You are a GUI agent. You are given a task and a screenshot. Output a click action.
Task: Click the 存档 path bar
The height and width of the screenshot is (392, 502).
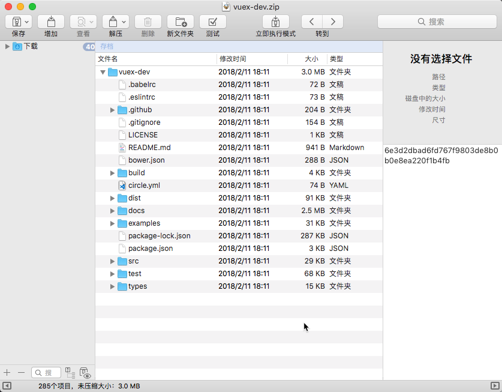(239, 46)
